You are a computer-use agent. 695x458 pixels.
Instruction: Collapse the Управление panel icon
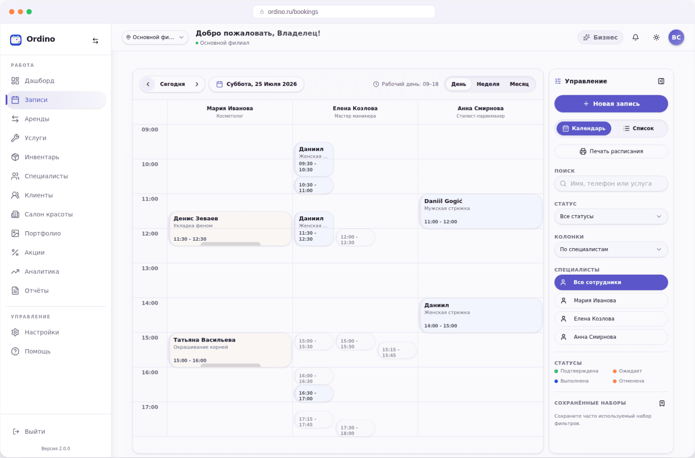point(661,81)
